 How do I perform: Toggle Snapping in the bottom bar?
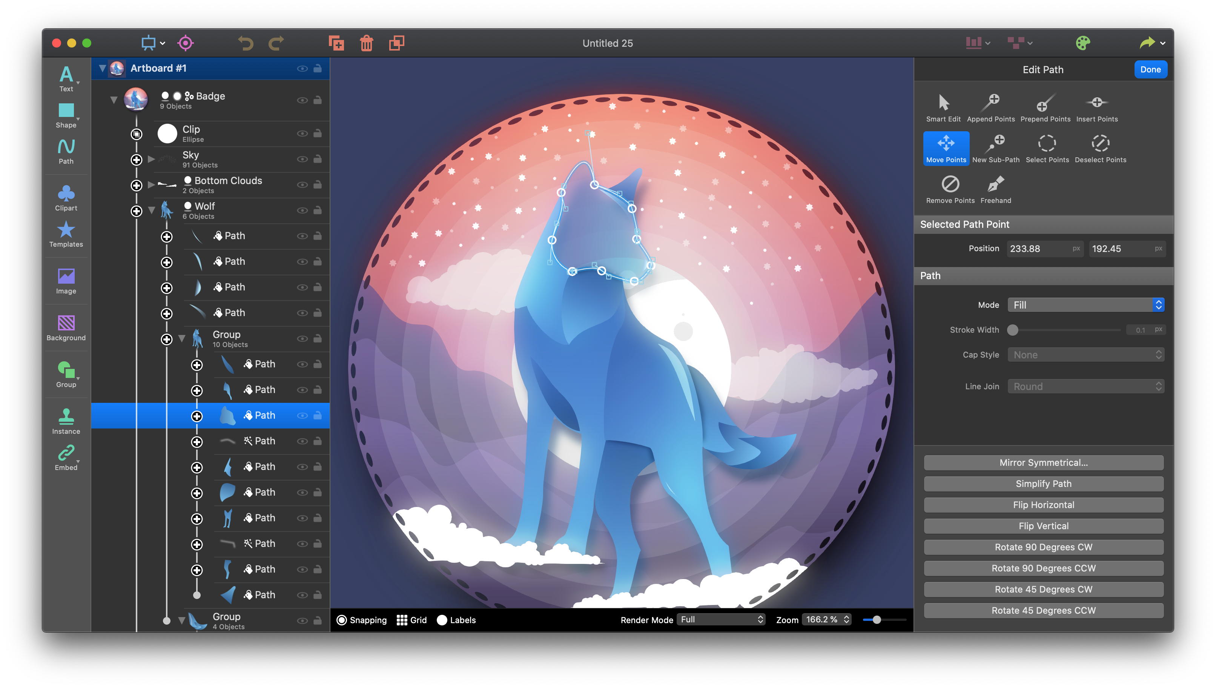(x=361, y=619)
